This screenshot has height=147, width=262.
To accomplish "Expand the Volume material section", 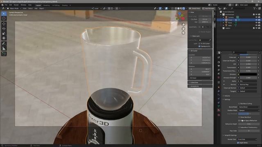I will [227, 96].
